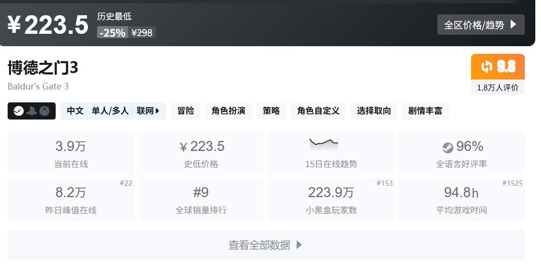Viewport: 541px width, 270px height.
Task: Select the 策略 genre tag
Action: [271, 111]
